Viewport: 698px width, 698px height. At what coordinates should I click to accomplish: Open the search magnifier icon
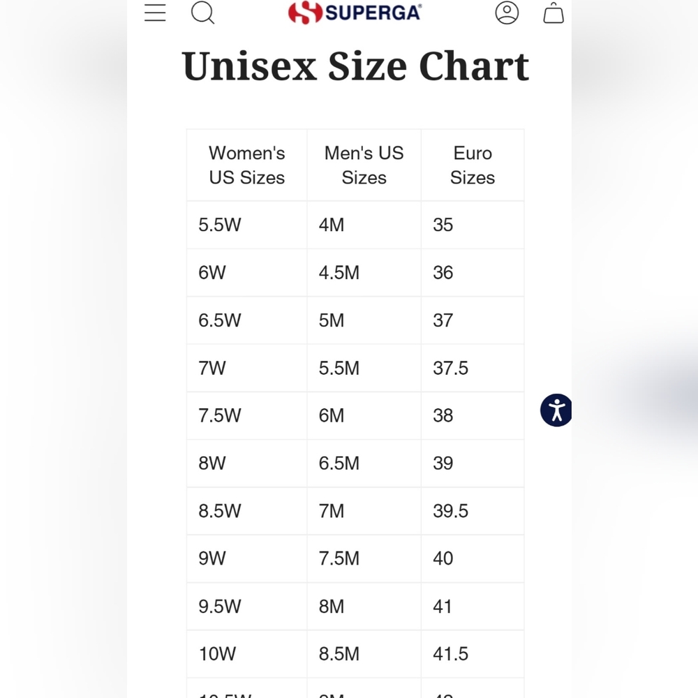tap(203, 13)
